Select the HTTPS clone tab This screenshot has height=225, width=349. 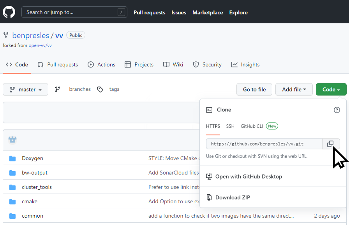(213, 126)
